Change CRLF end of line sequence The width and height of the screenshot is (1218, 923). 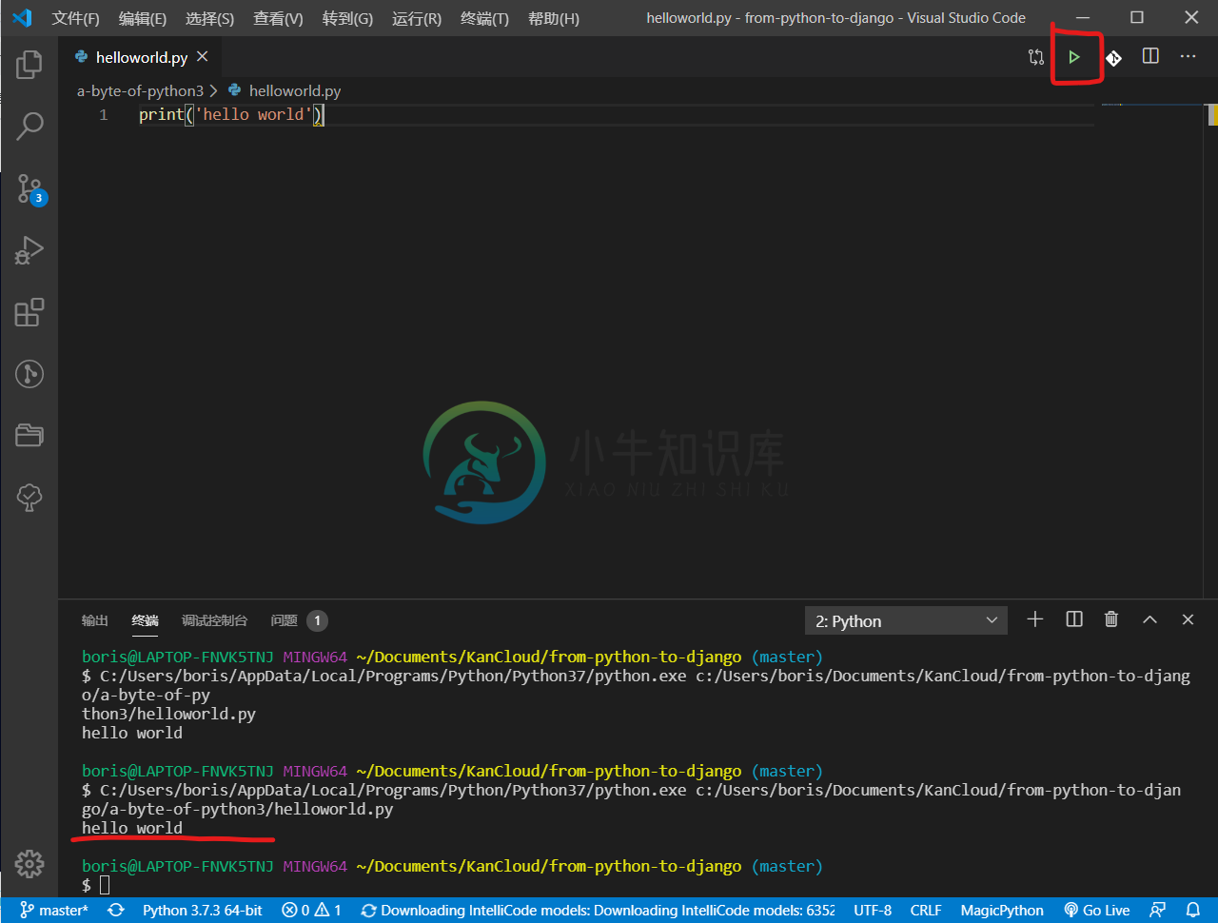coord(926,910)
